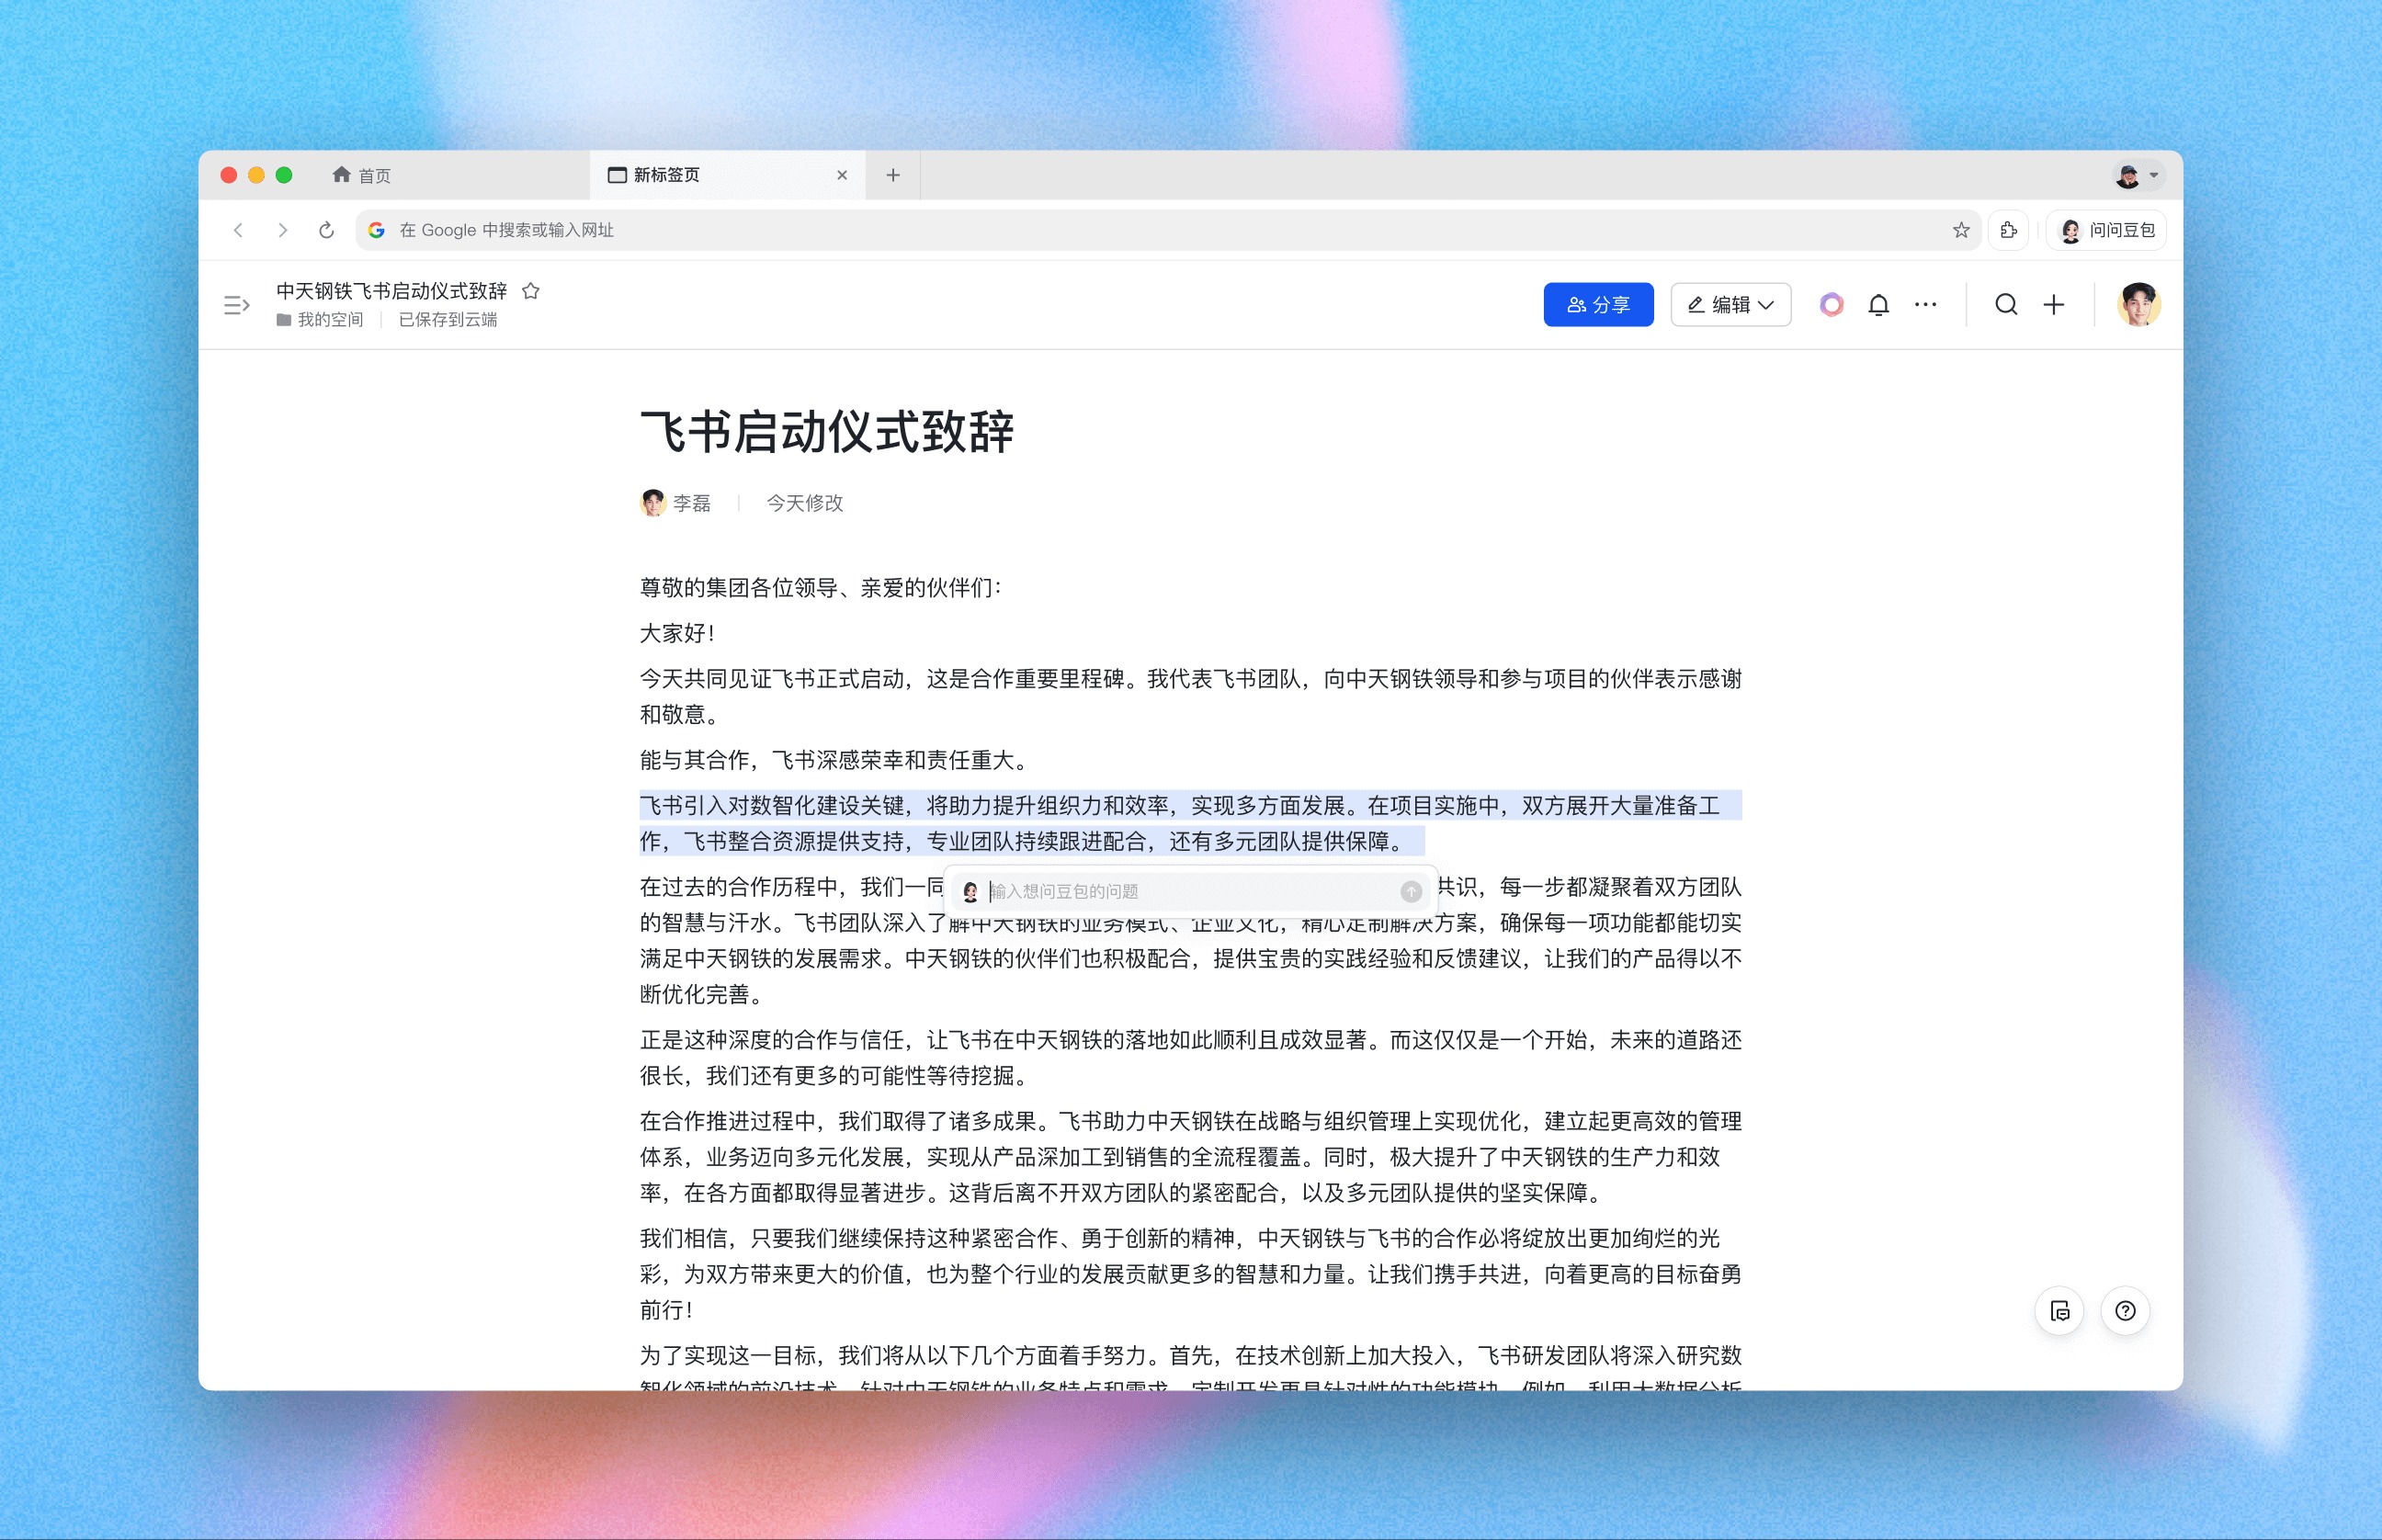Click paragraph starting 我们相信,只要我们继续

pos(1191,1274)
